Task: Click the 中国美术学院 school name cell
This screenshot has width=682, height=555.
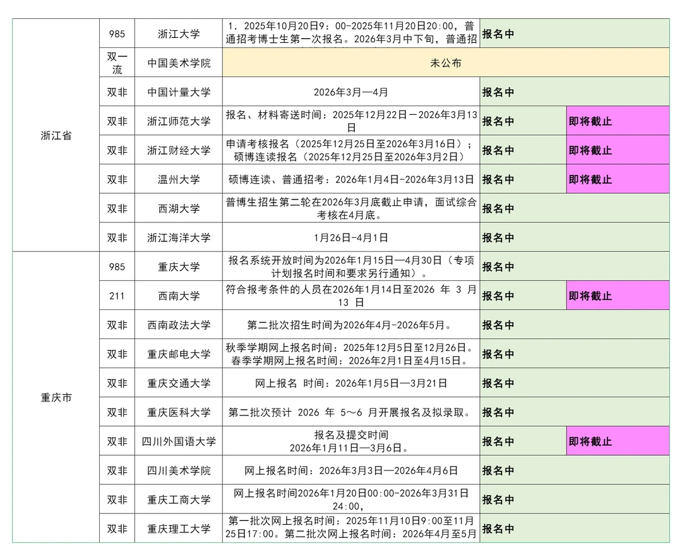Action: coord(178,63)
